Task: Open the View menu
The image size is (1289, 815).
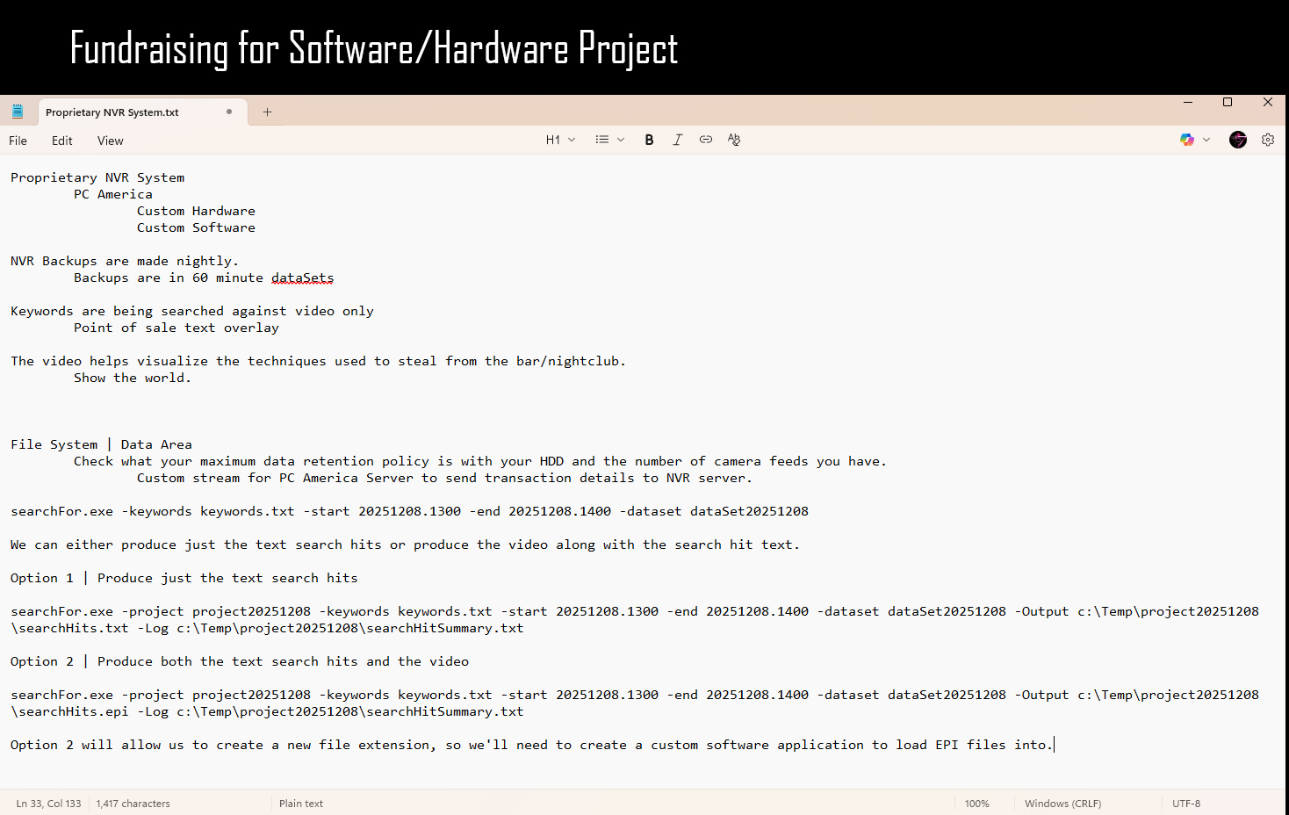Action: pos(111,141)
